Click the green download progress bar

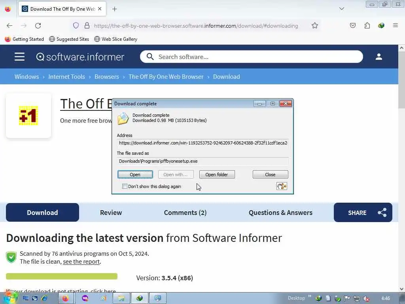61,276
